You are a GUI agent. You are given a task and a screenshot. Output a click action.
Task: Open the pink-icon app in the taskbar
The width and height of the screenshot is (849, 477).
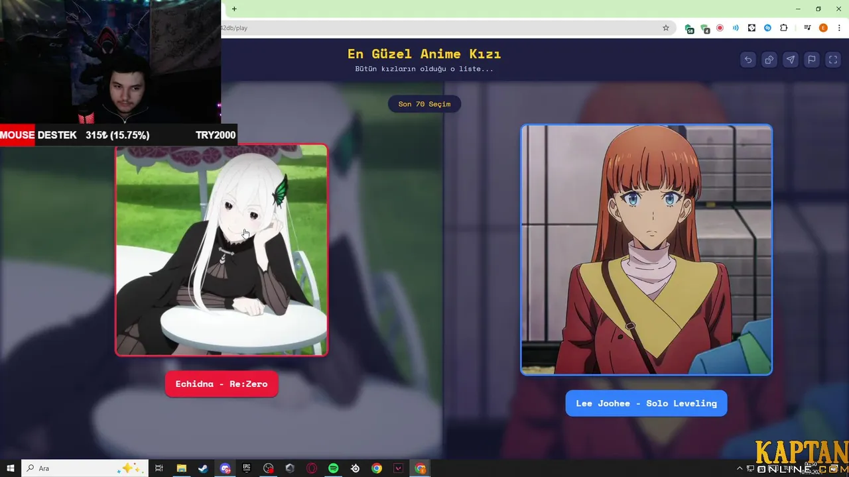point(399,468)
